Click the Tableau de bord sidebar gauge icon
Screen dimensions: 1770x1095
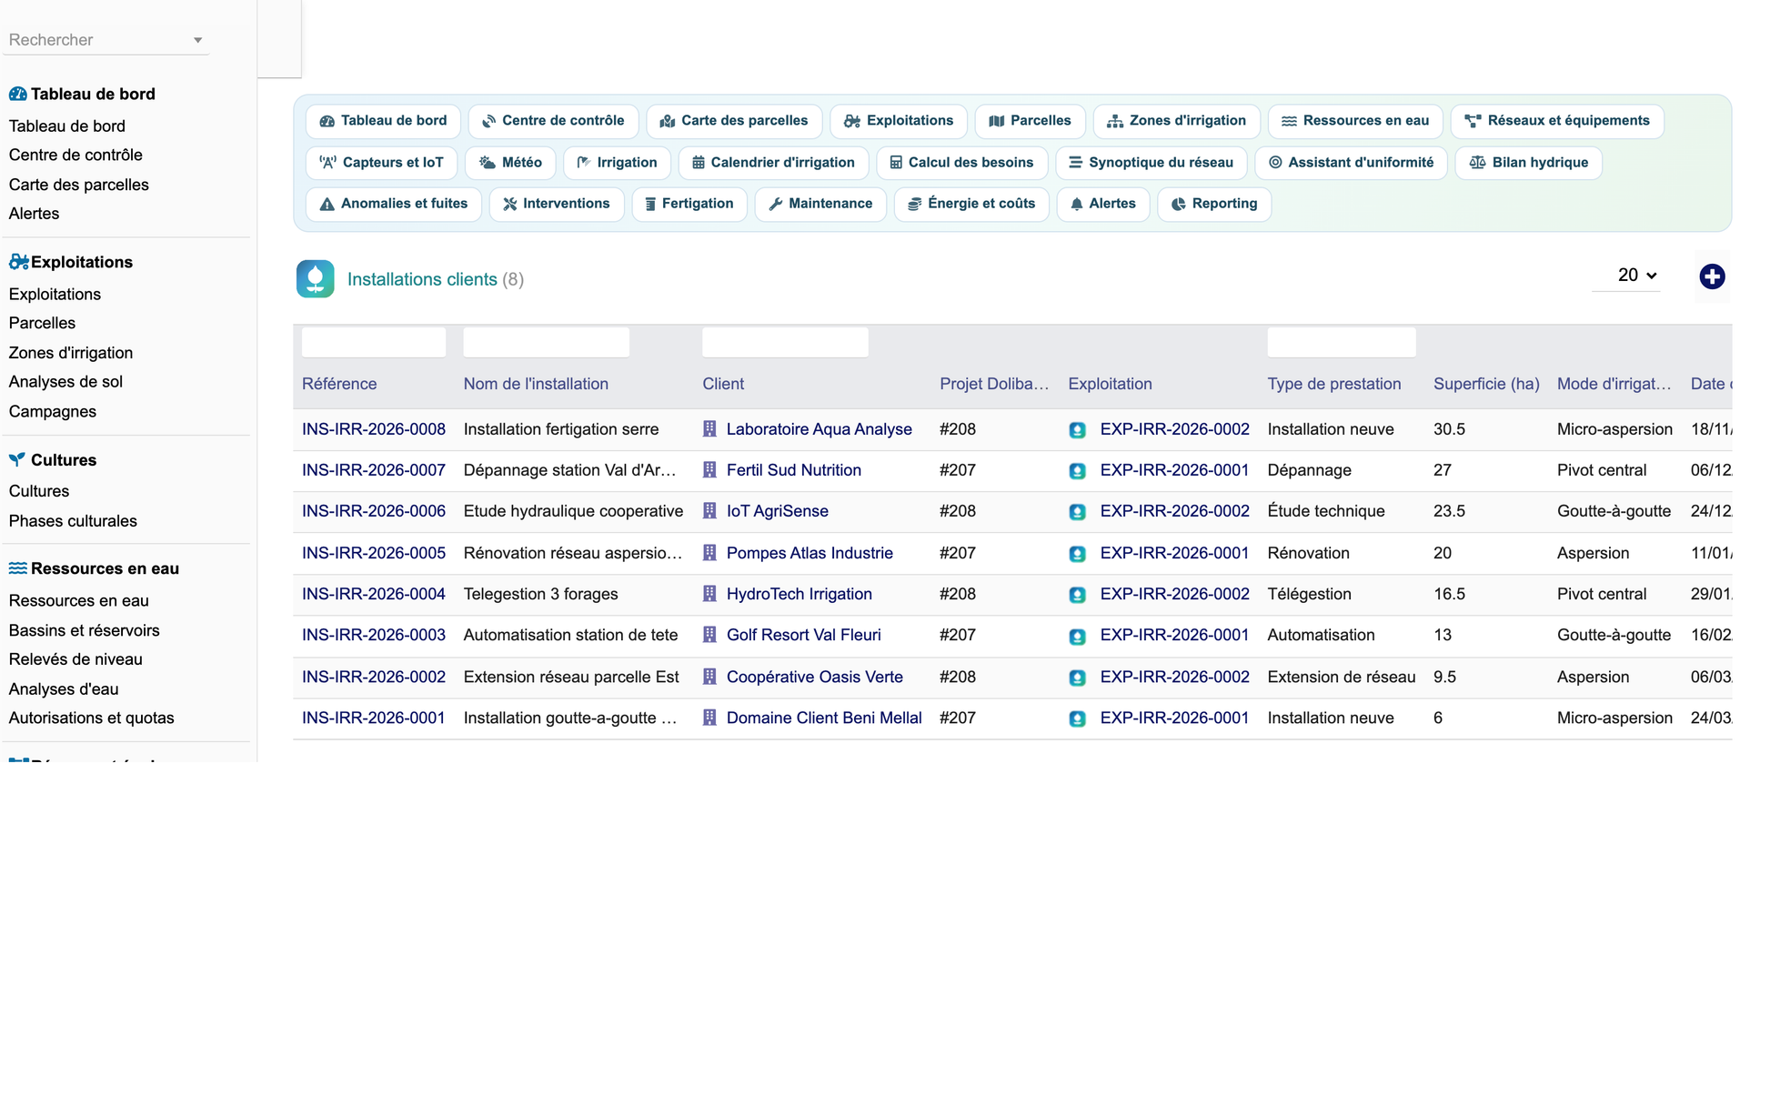click(17, 94)
